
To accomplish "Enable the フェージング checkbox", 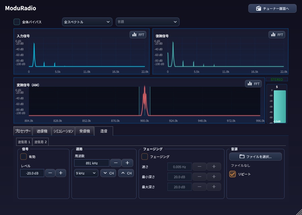I will pyautogui.click(x=145, y=157).
